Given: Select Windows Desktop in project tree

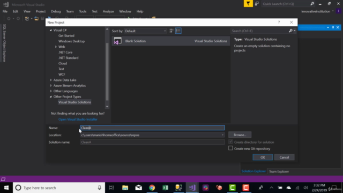Looking at the screenshot, I should (71, 41).
